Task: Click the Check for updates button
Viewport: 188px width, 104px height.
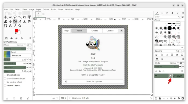Action: coord(93,81)
